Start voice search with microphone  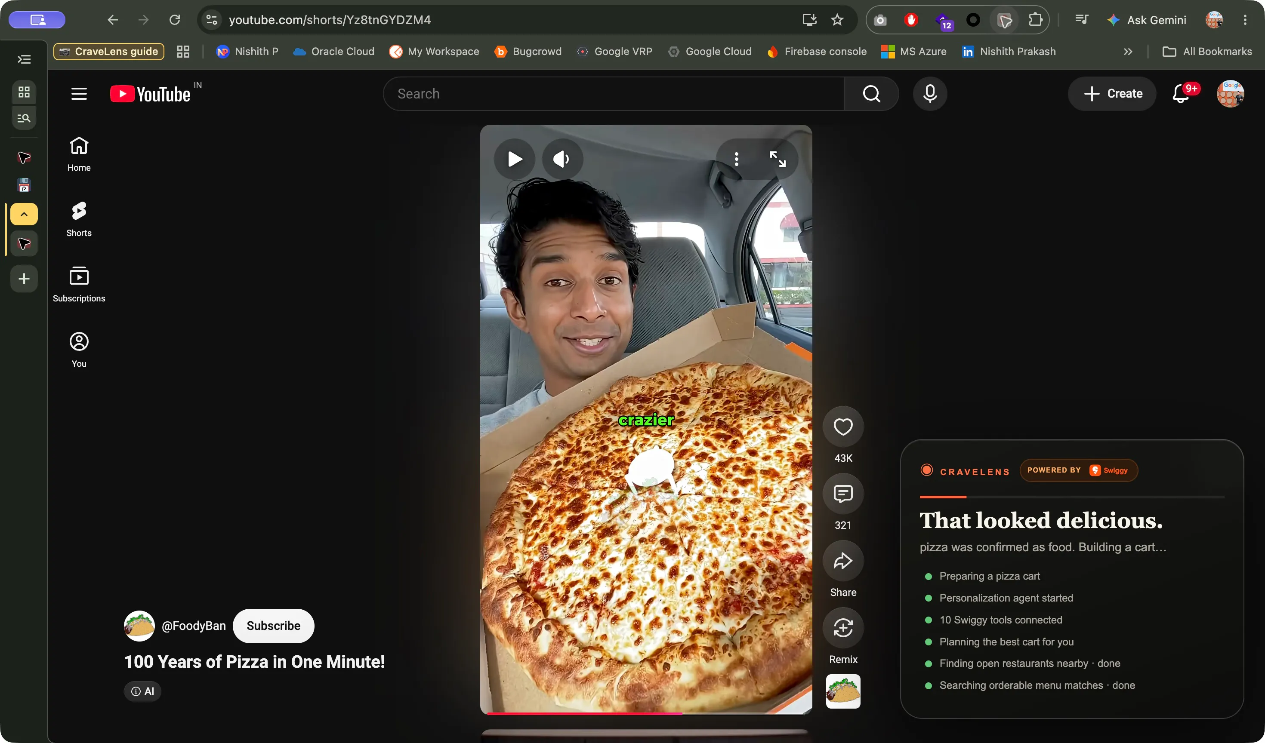tap(930, 94)
